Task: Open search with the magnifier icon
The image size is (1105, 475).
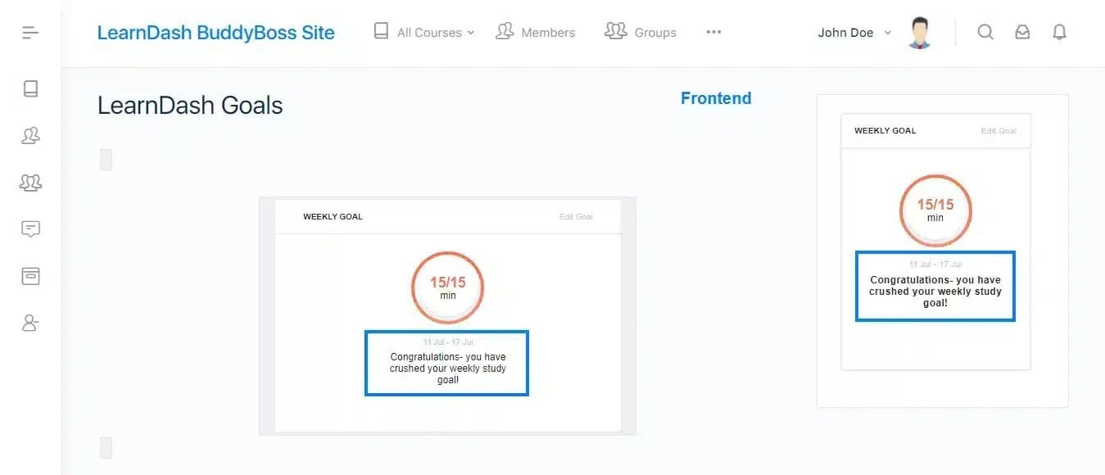Action: [x=985, y=32]
